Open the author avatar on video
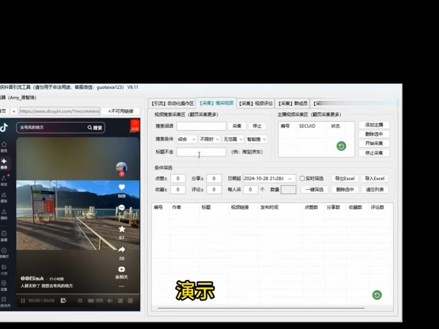 [121, 168]
